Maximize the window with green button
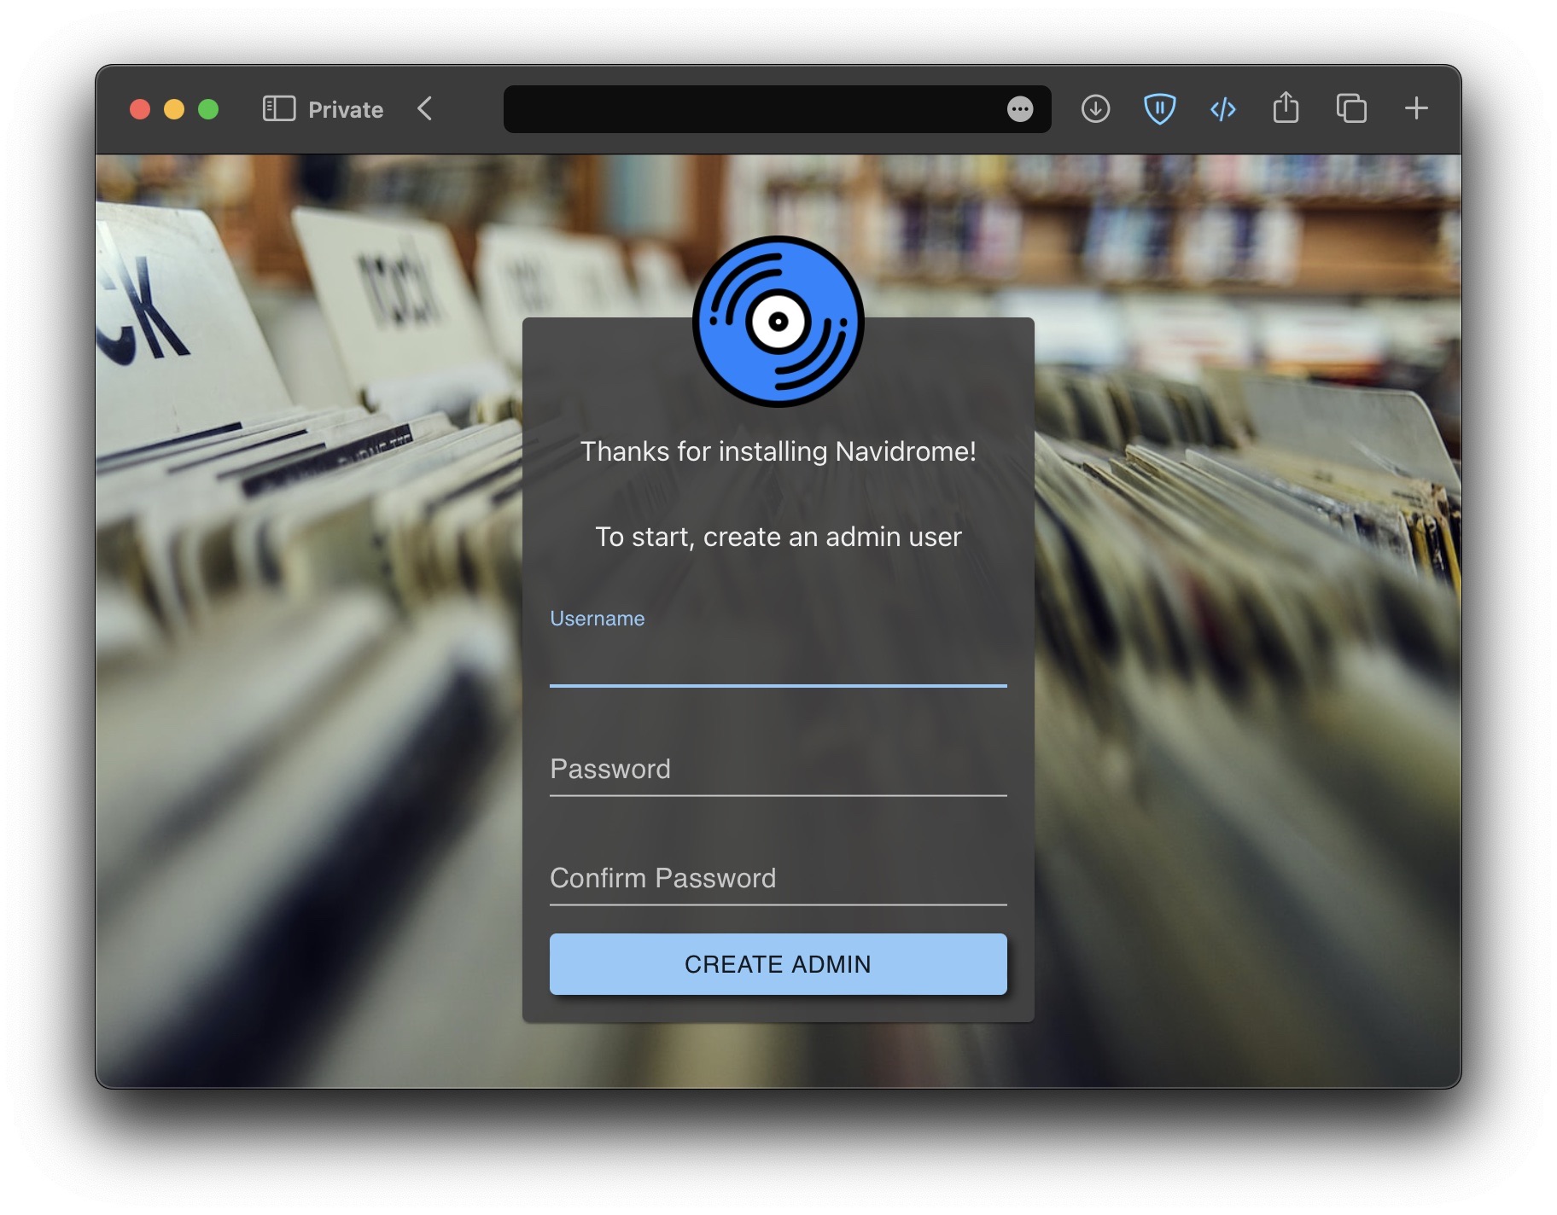 click(x=208, y=109)
